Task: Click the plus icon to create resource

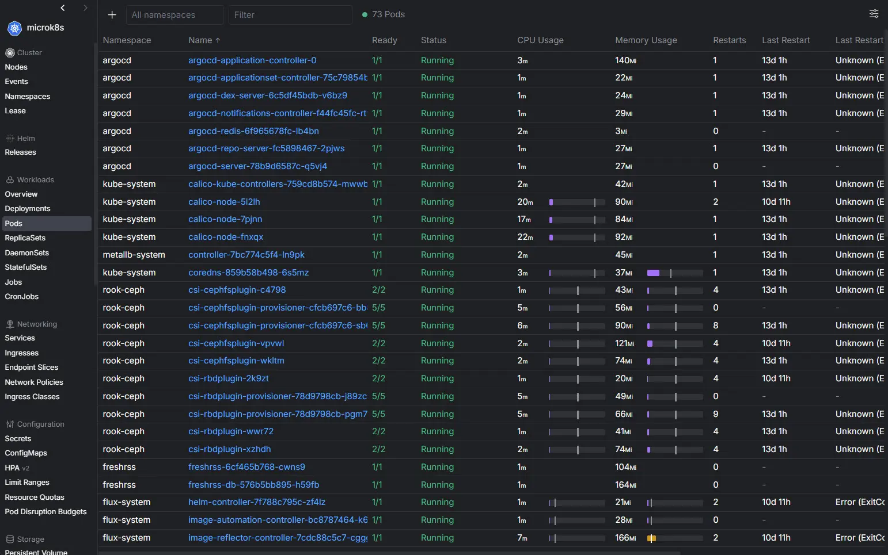Action: coord(112,15)
